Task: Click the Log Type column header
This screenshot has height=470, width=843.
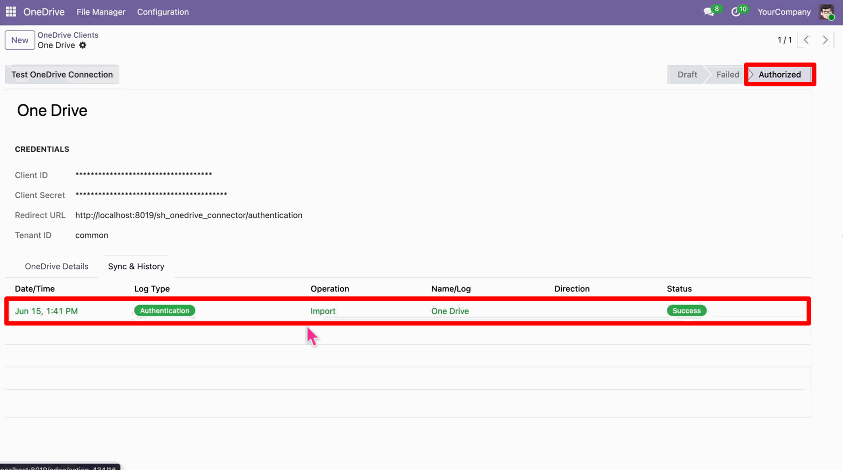Action: [152, 289]
